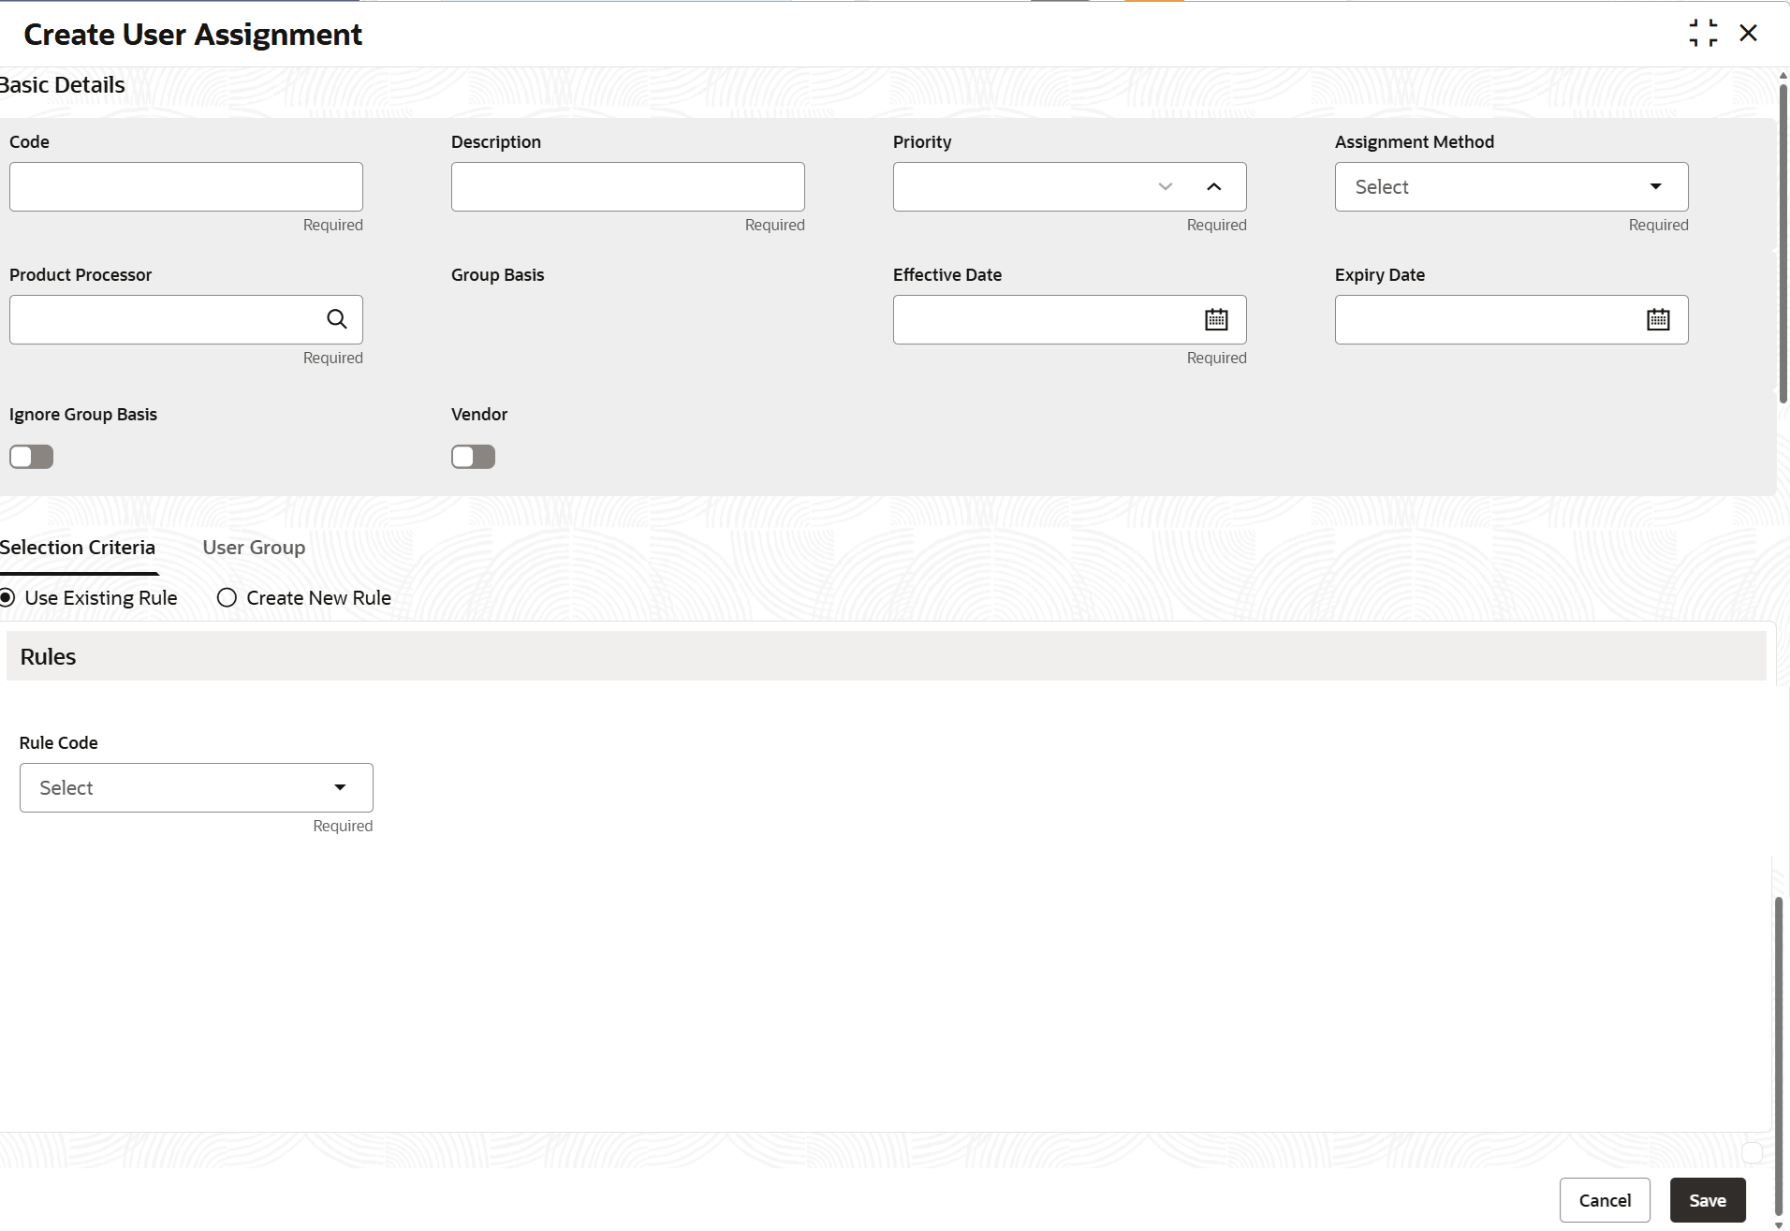The image size is (1790, 1231).
Task: Open the Expiry Date calendar picker
Action: (x=1658, y=319)
